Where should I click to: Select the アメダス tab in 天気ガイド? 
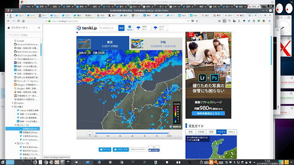[221, 132]
